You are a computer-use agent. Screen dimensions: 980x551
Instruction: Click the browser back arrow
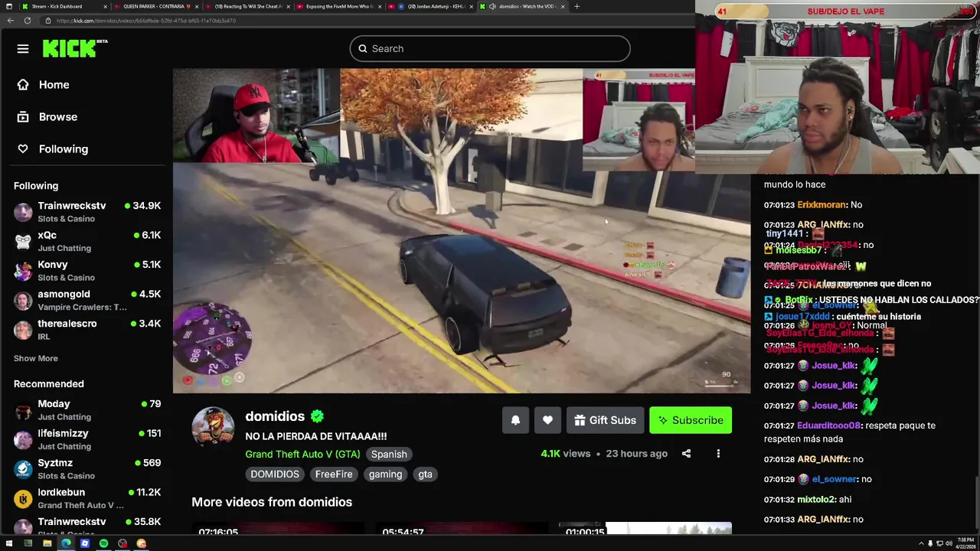[x=10, y=21]
